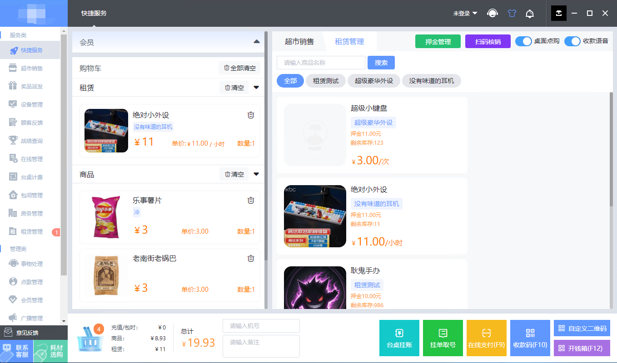Open 战绩查询 trophy icon in sidebar
Viewport: 617px width, 363px height.
pyautogui.click(x=13, y=141)
